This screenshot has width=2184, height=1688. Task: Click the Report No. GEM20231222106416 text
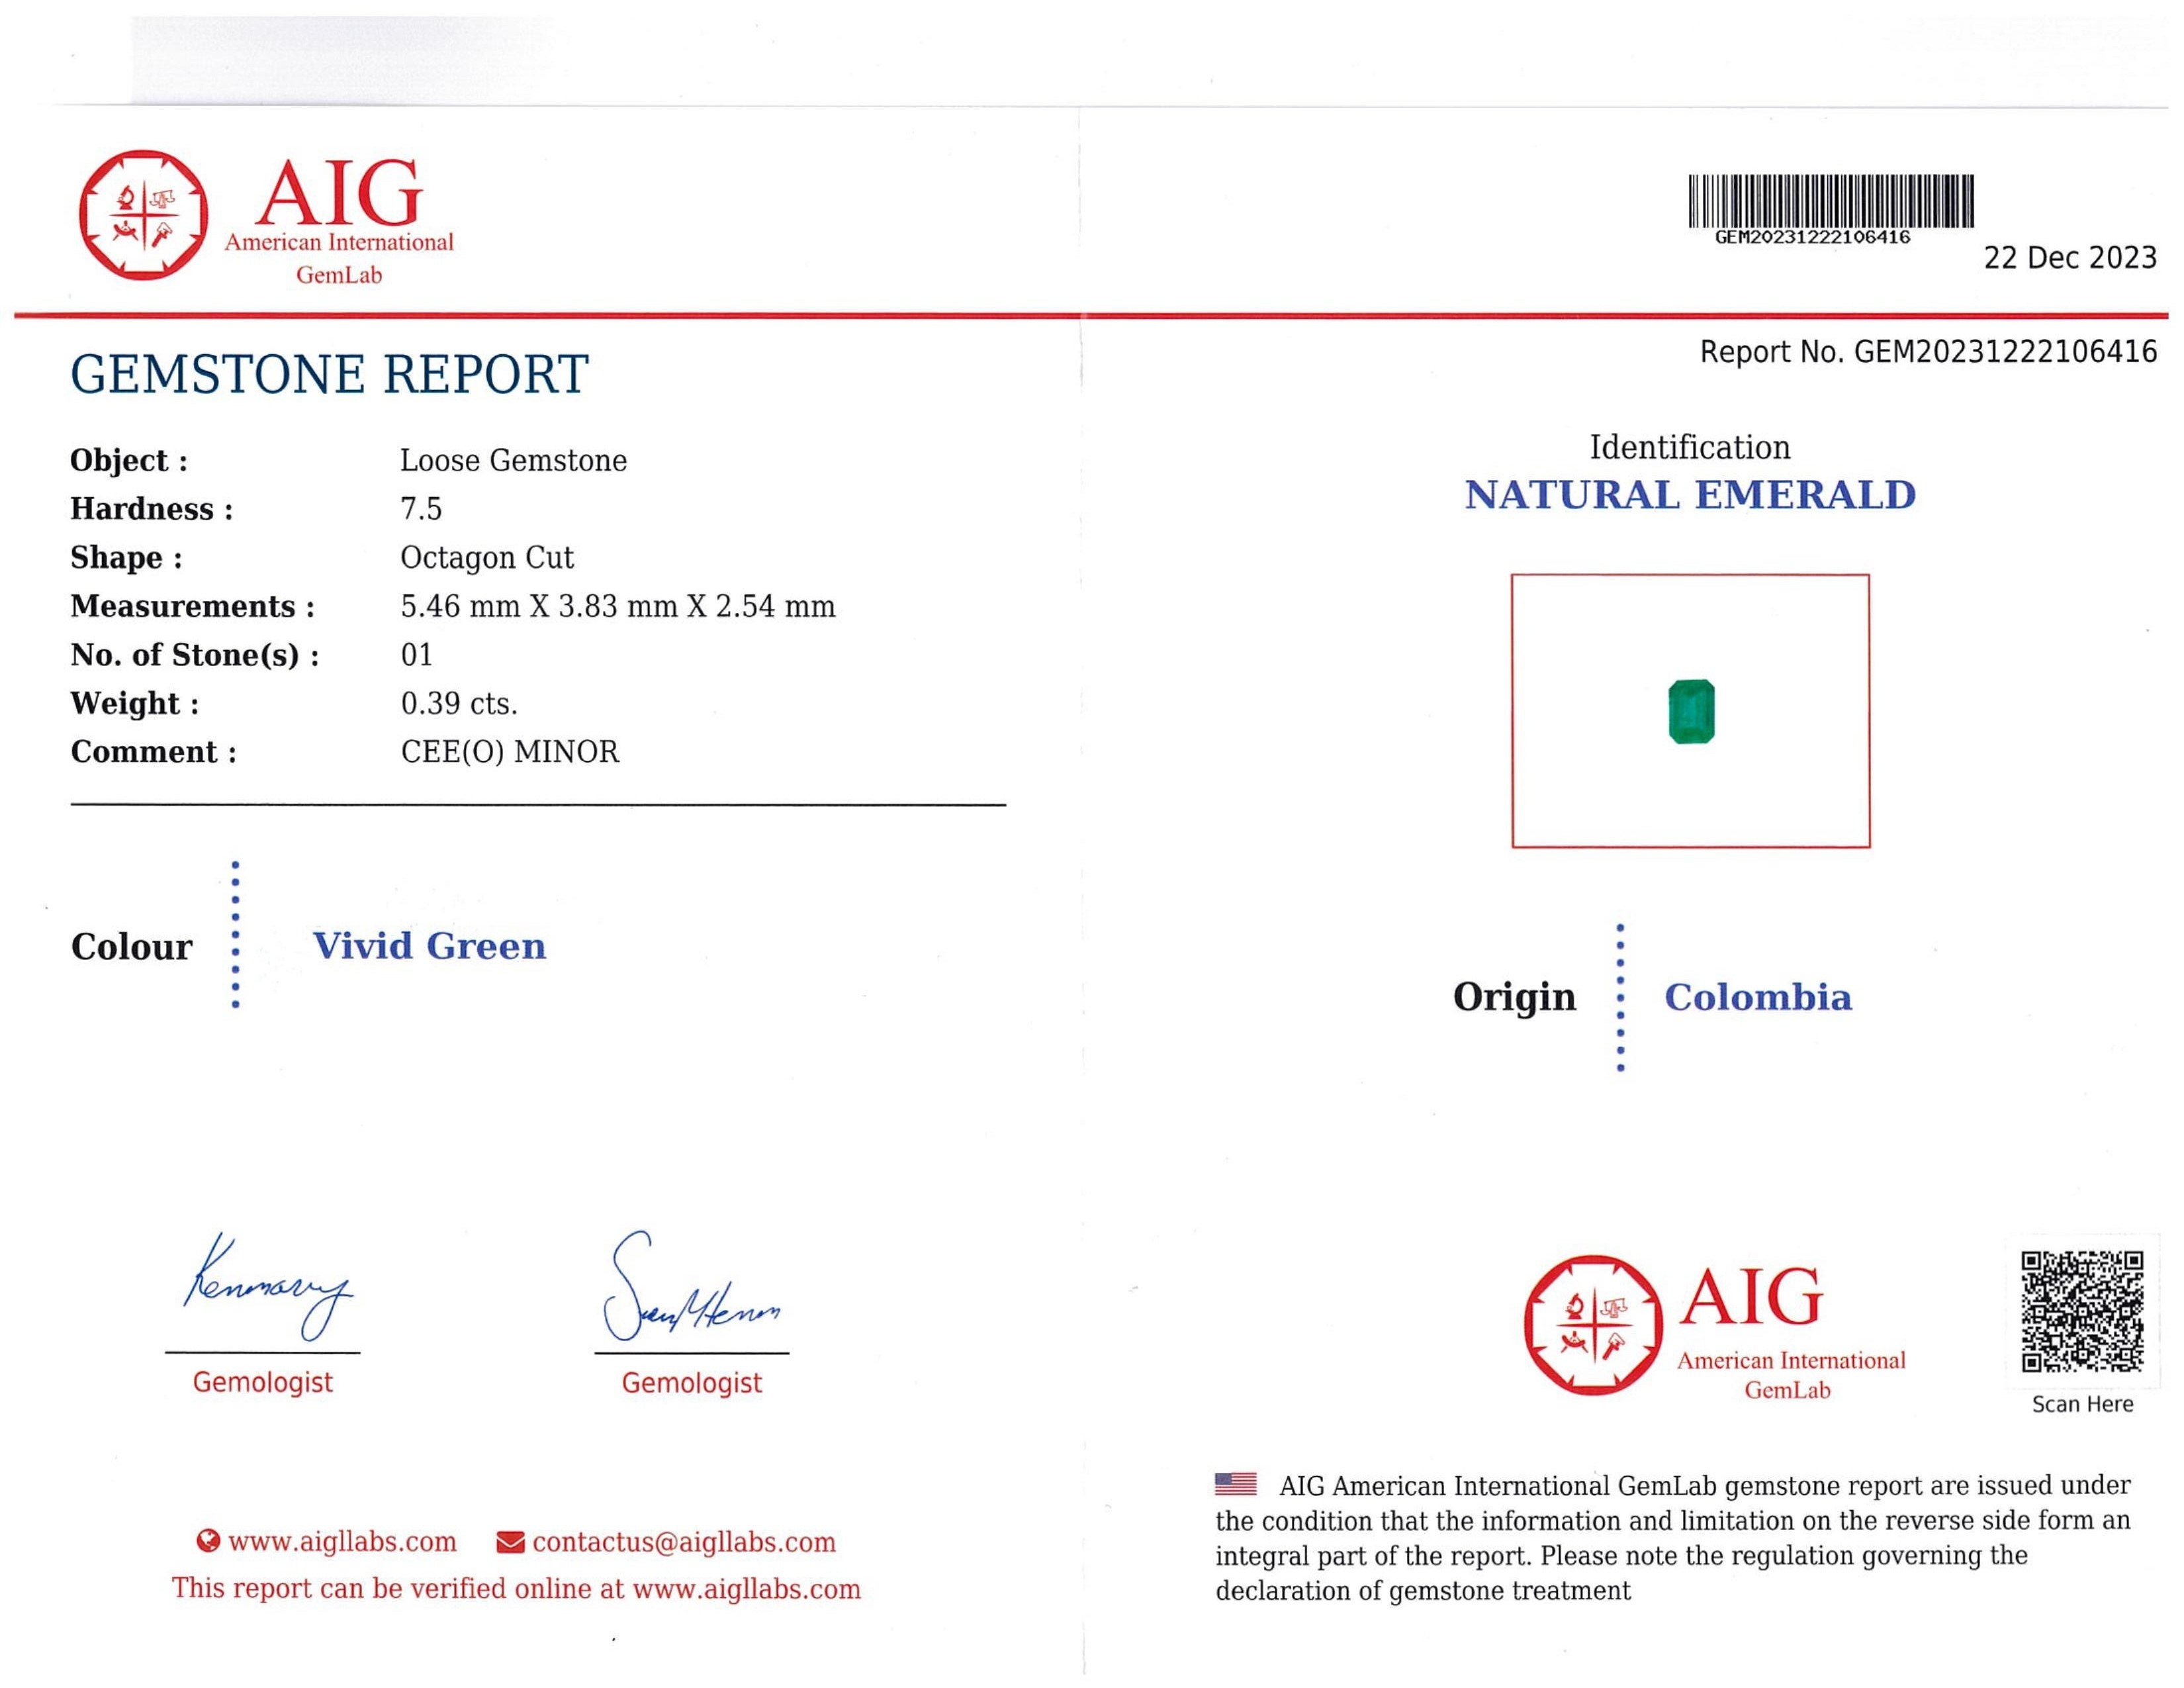(x=1928, y=352)
